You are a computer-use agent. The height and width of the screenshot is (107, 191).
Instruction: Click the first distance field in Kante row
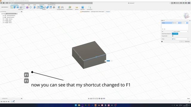175,23
